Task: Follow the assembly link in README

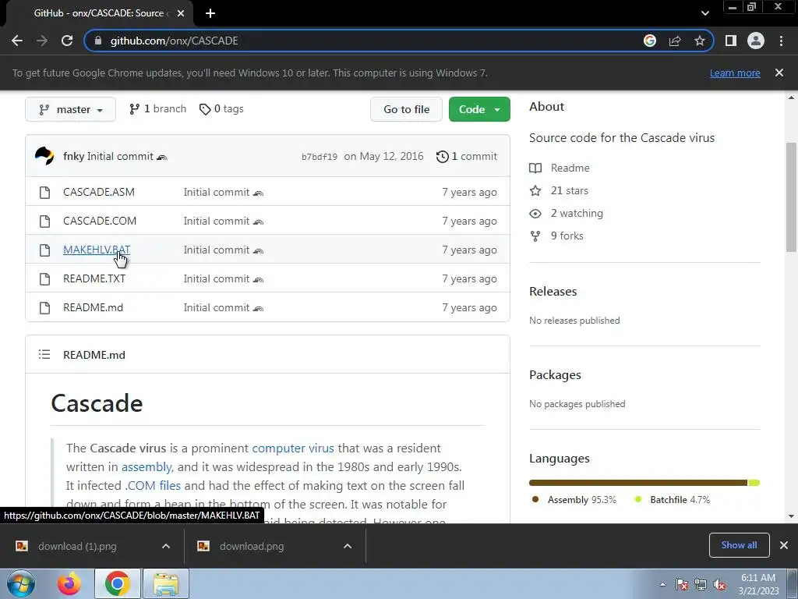Action: coord(147,467)
